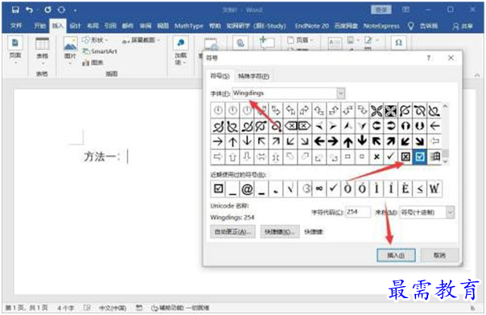Open the File (文件) tab
This screenshot has width=486, height=315.
[16, 26]
